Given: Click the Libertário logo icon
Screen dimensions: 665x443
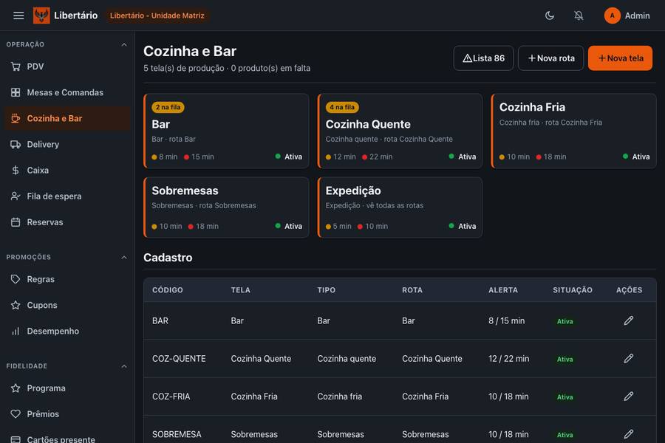Looking at the screenshot, I should pos(41,16).
